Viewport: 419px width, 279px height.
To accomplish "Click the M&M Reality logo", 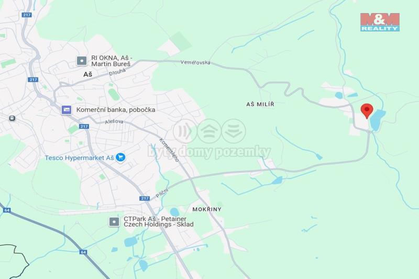I will point(380,22).
